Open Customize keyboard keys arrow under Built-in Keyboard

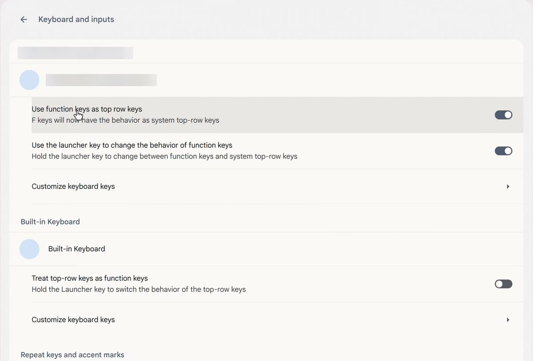[508, 320]
